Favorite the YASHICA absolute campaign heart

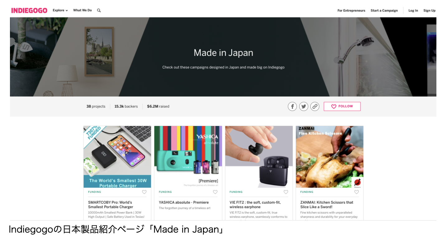[215, 192]
